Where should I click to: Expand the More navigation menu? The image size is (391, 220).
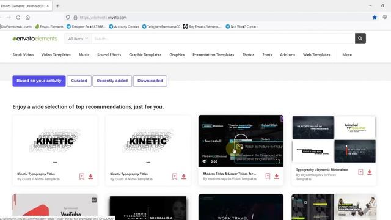tap(347, 54)
